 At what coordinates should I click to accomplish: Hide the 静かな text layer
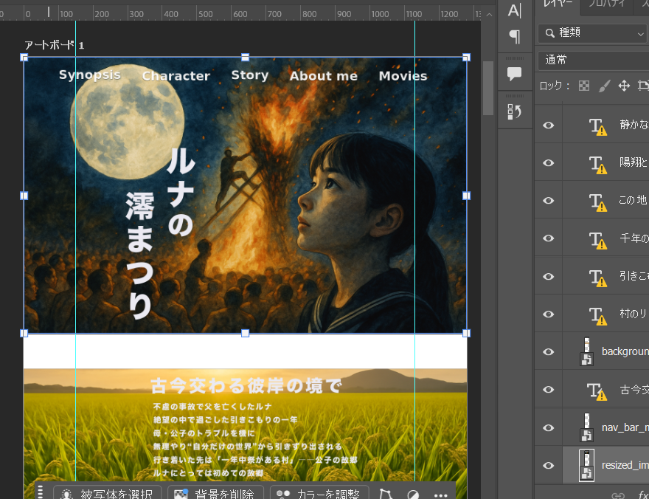[549, 125]
